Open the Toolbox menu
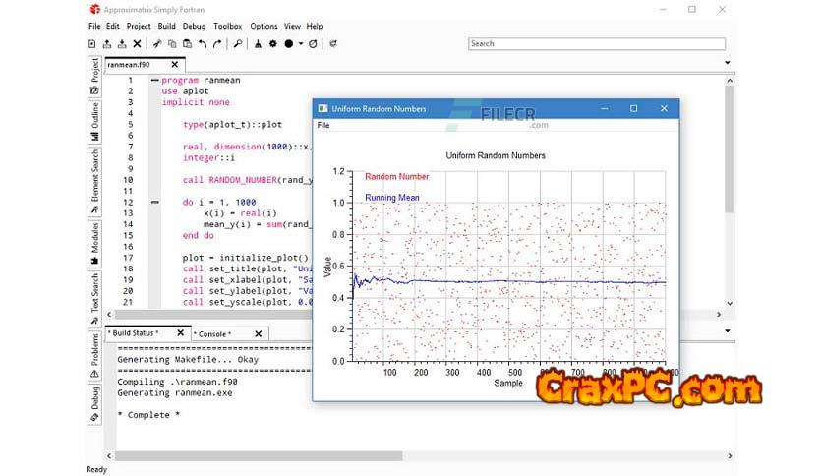 pyautogui.click(x=227, y=26)
